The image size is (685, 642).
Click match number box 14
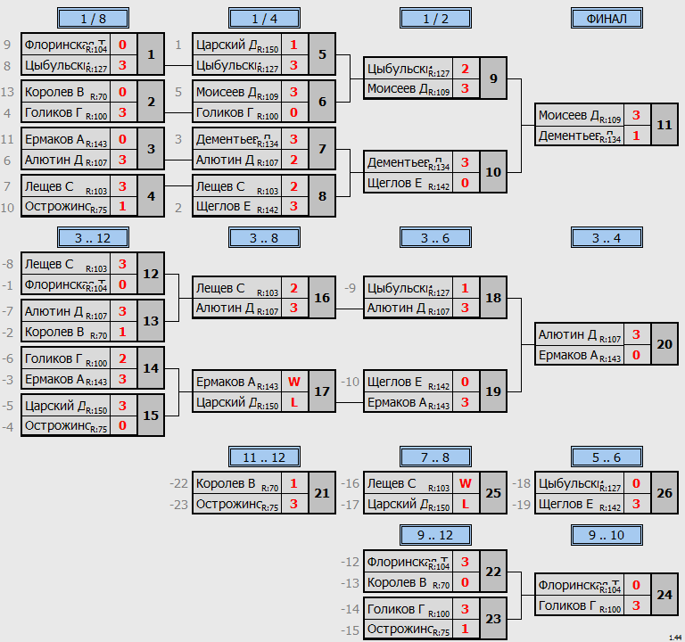(151, 367)
